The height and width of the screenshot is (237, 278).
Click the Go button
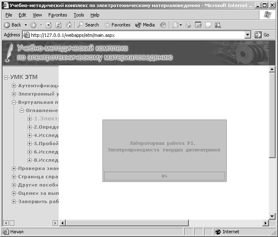pyautogui.click(x=262, y=35)
